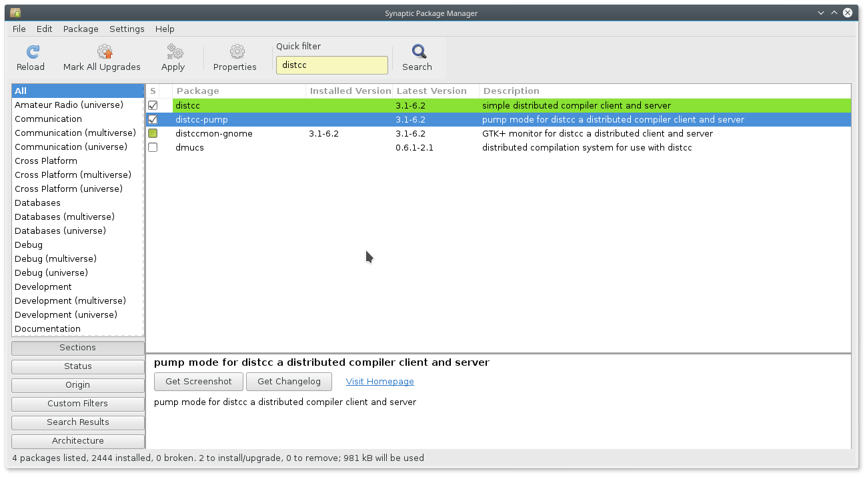Toggle the distcc package checkbox
This screenshot has width=867, height=477.
click(x=153, y=105)
